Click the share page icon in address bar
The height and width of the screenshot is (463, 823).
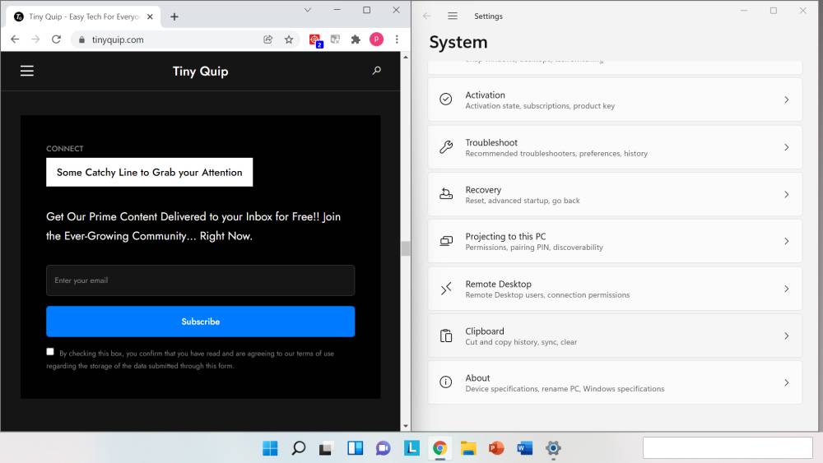[268, 39]
